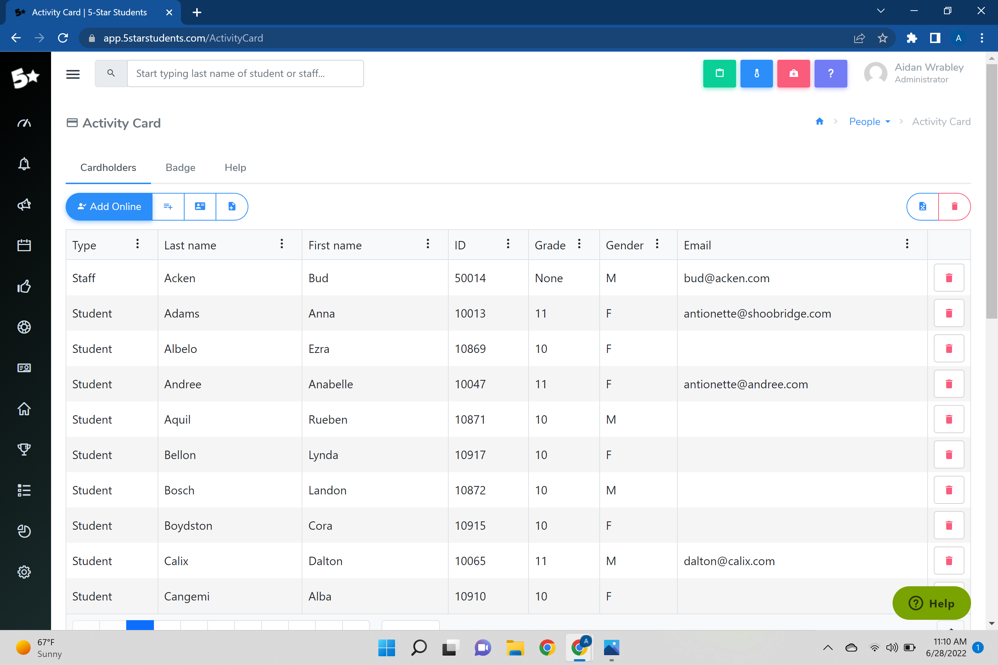The image size is (998, 665).
Task: Open the Type column menu
Action: coord(138,244)
